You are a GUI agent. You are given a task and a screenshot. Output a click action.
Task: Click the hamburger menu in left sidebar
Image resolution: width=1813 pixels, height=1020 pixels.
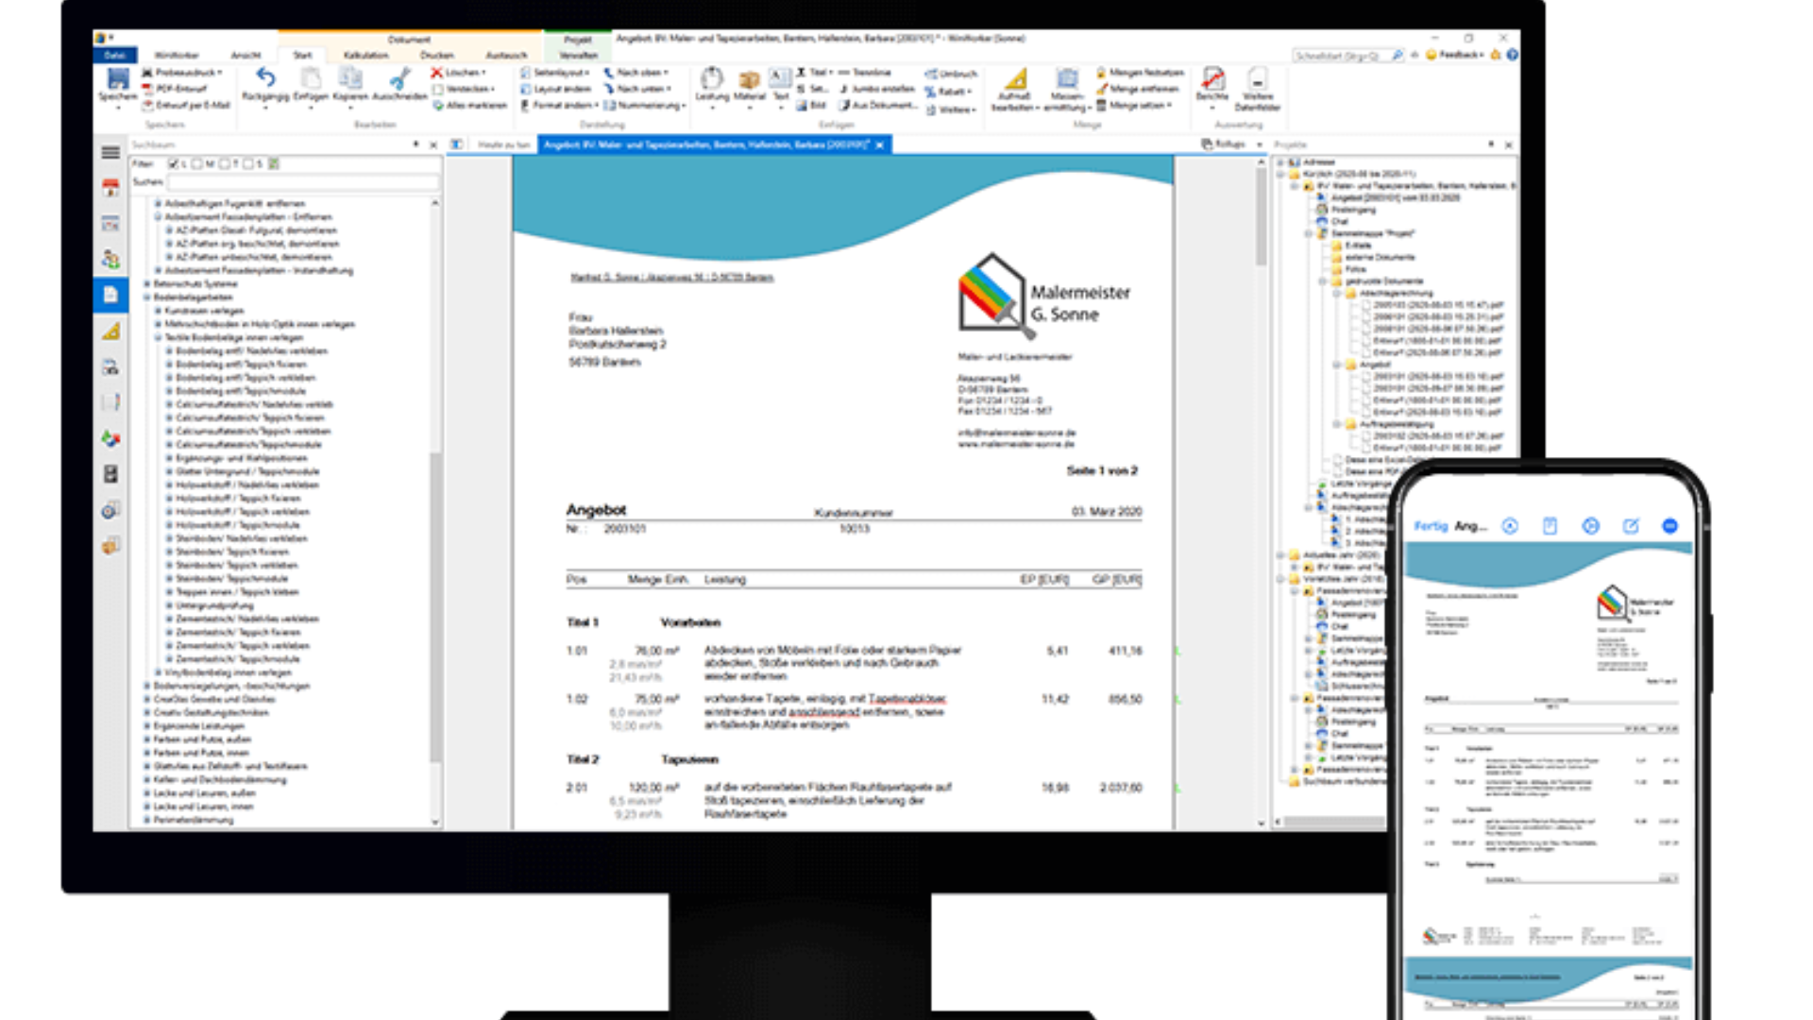point(110,152)
